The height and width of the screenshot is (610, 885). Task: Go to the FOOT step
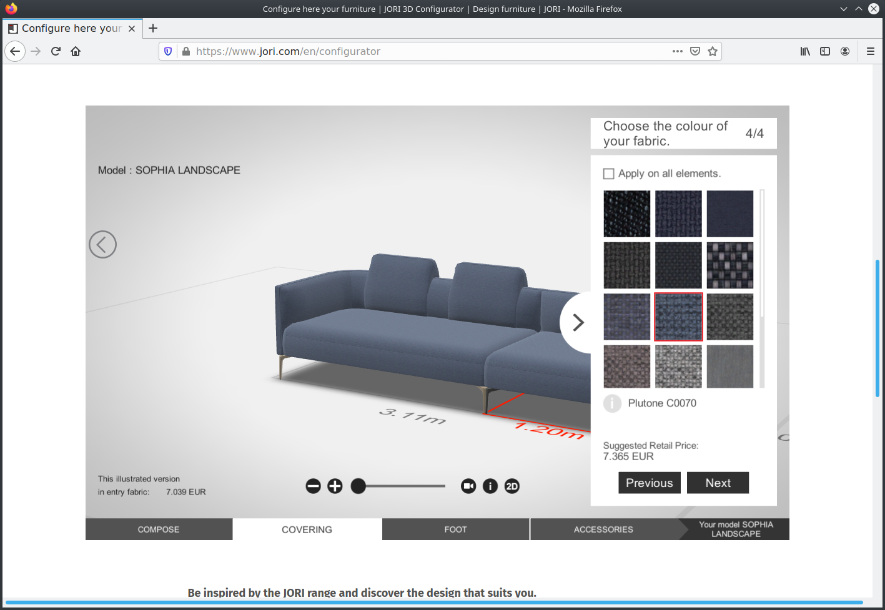(456, 529)
